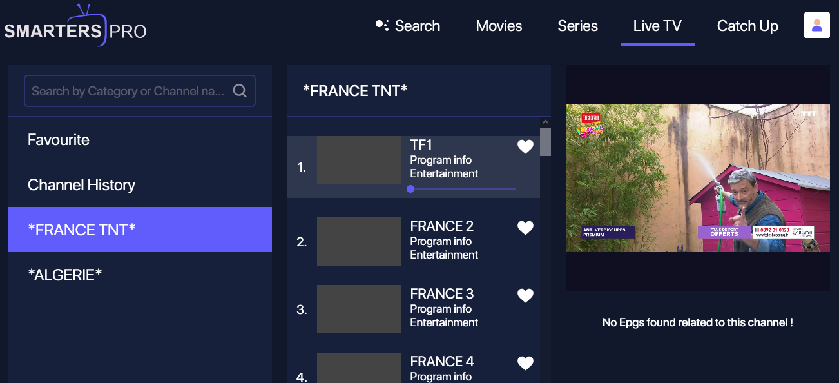Click the FRANCE 2 channel thumbnail

(x=359, y=241)
